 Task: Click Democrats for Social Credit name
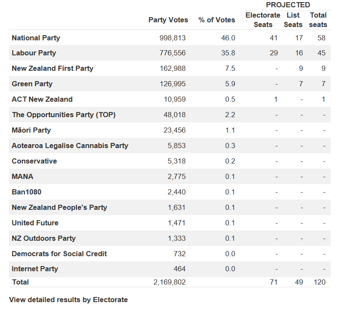59,254
